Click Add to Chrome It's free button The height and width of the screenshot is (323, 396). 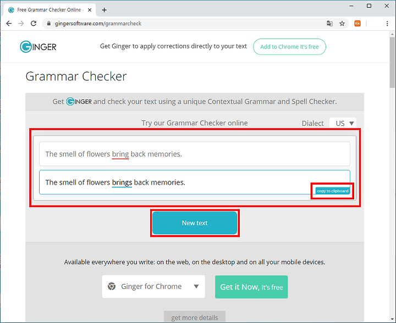coord(289,47)
